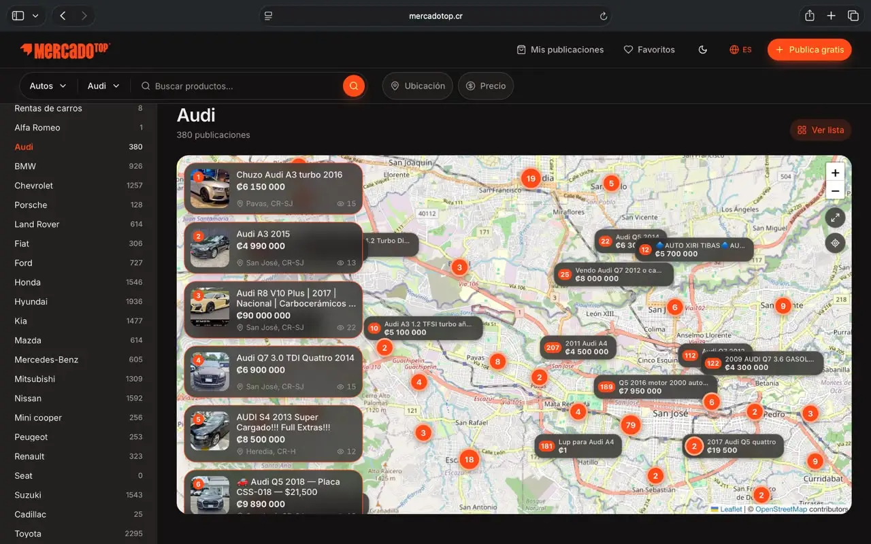Open the Ubicación filter
Screen dimensions: 871x544
pos(417,86)
